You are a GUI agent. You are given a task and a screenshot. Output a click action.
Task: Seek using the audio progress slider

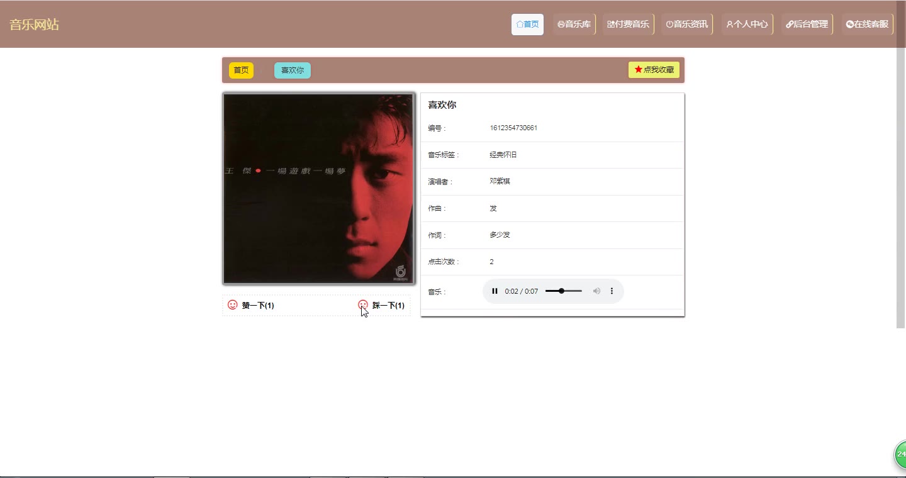[x=564, y=291]
